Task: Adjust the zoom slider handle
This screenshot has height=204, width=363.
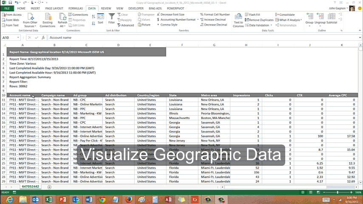Action: 337,193
